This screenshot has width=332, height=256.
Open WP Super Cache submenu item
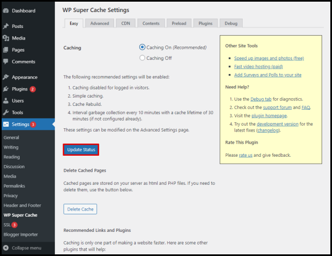click(20, 215)
